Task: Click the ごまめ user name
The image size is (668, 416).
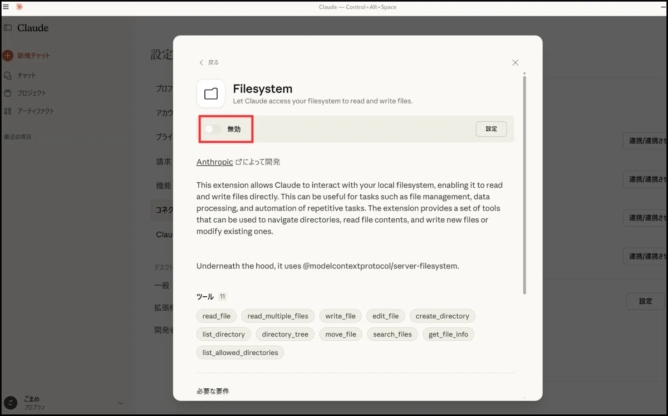Action: pyautogui.click(x=32, y=399)
